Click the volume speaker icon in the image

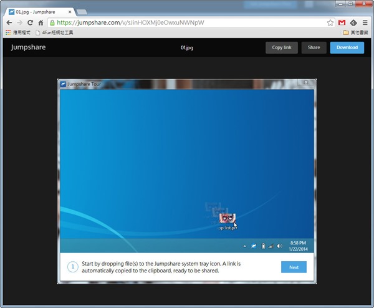click(279, 246)
